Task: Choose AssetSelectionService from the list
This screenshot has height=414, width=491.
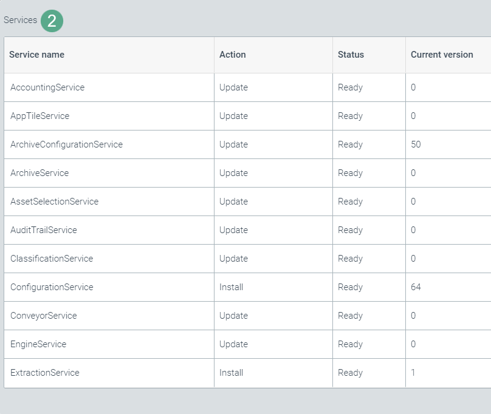Action: [54, 202]
